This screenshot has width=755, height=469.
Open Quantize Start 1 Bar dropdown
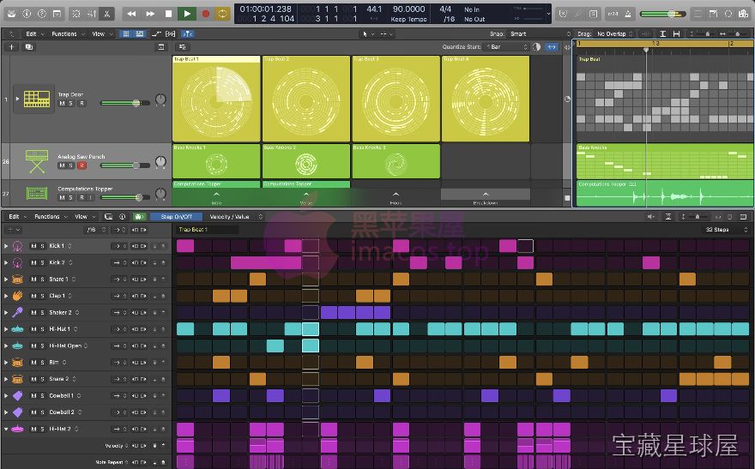coord(507,46)
